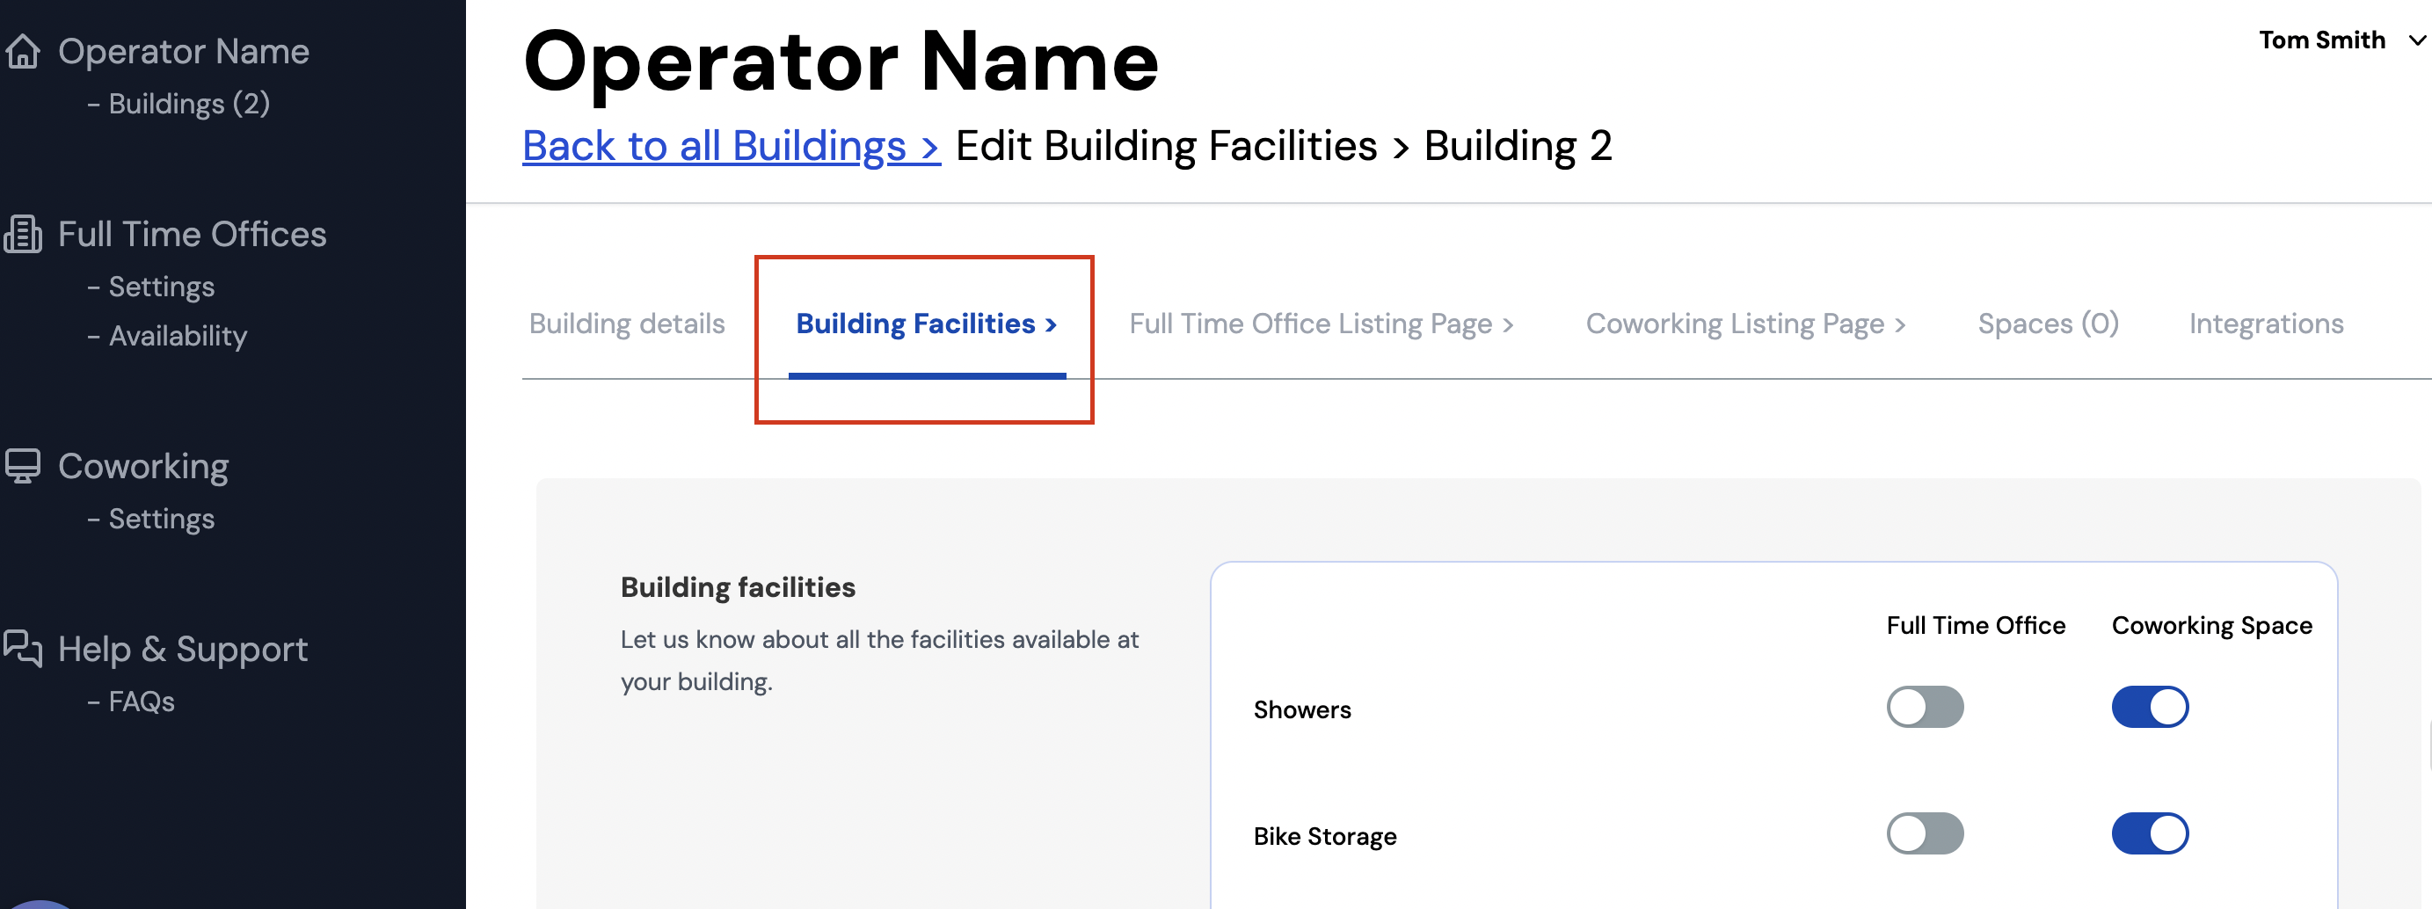Click Edit Building Facilities breadcrumb text

click(1166, 146)
